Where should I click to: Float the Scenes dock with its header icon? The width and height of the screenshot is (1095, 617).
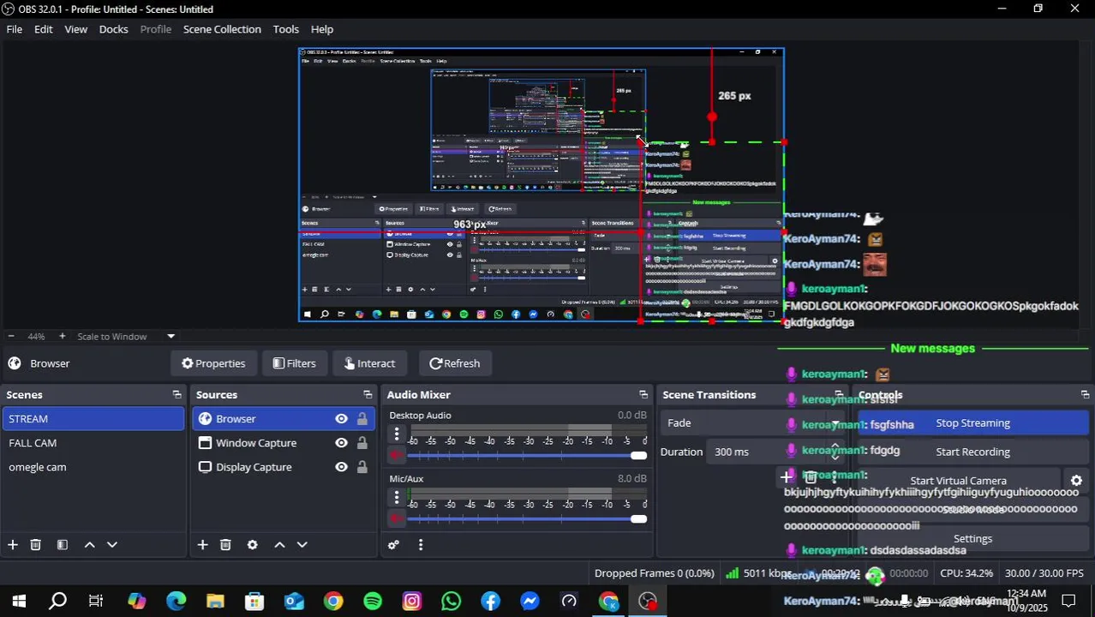tap(177, 395)
